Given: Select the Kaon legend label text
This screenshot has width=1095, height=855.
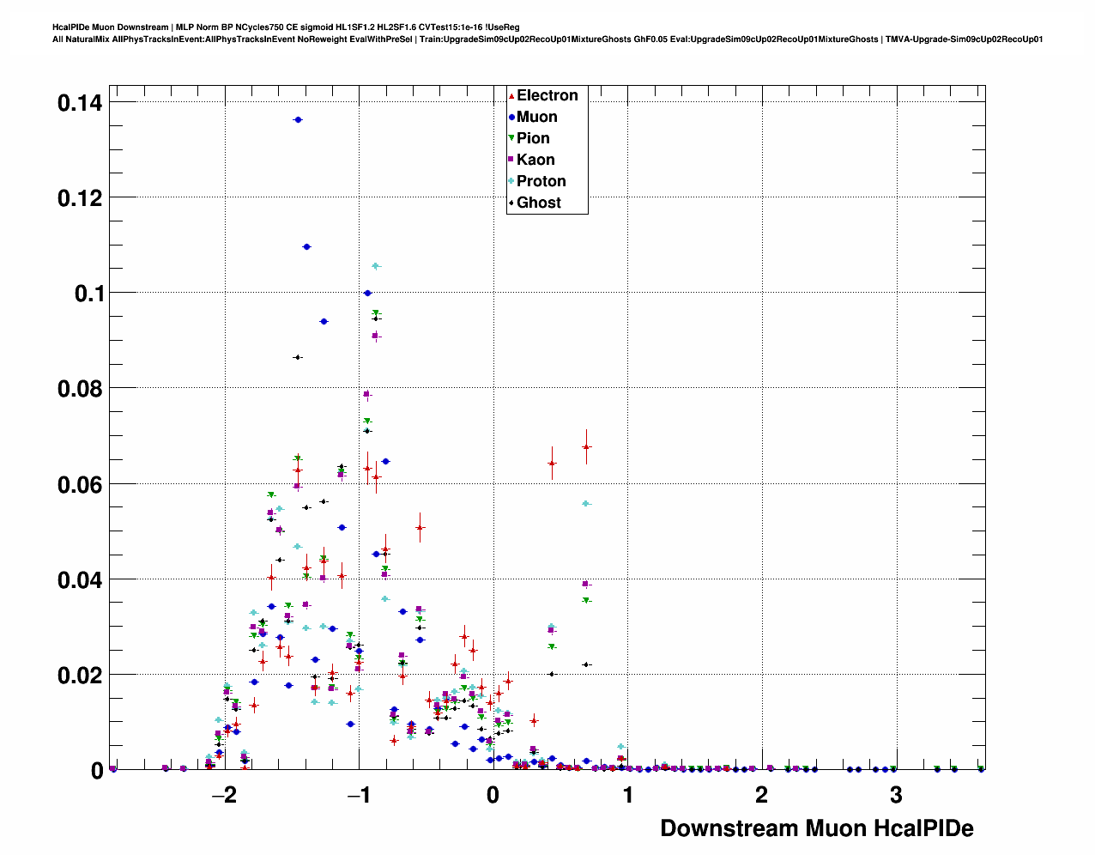Looking at the screenshot, I should pos(535,160).
